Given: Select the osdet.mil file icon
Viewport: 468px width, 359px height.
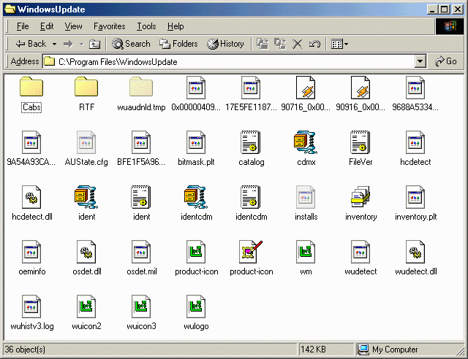Looking at the screenshot, I should 141,252.
